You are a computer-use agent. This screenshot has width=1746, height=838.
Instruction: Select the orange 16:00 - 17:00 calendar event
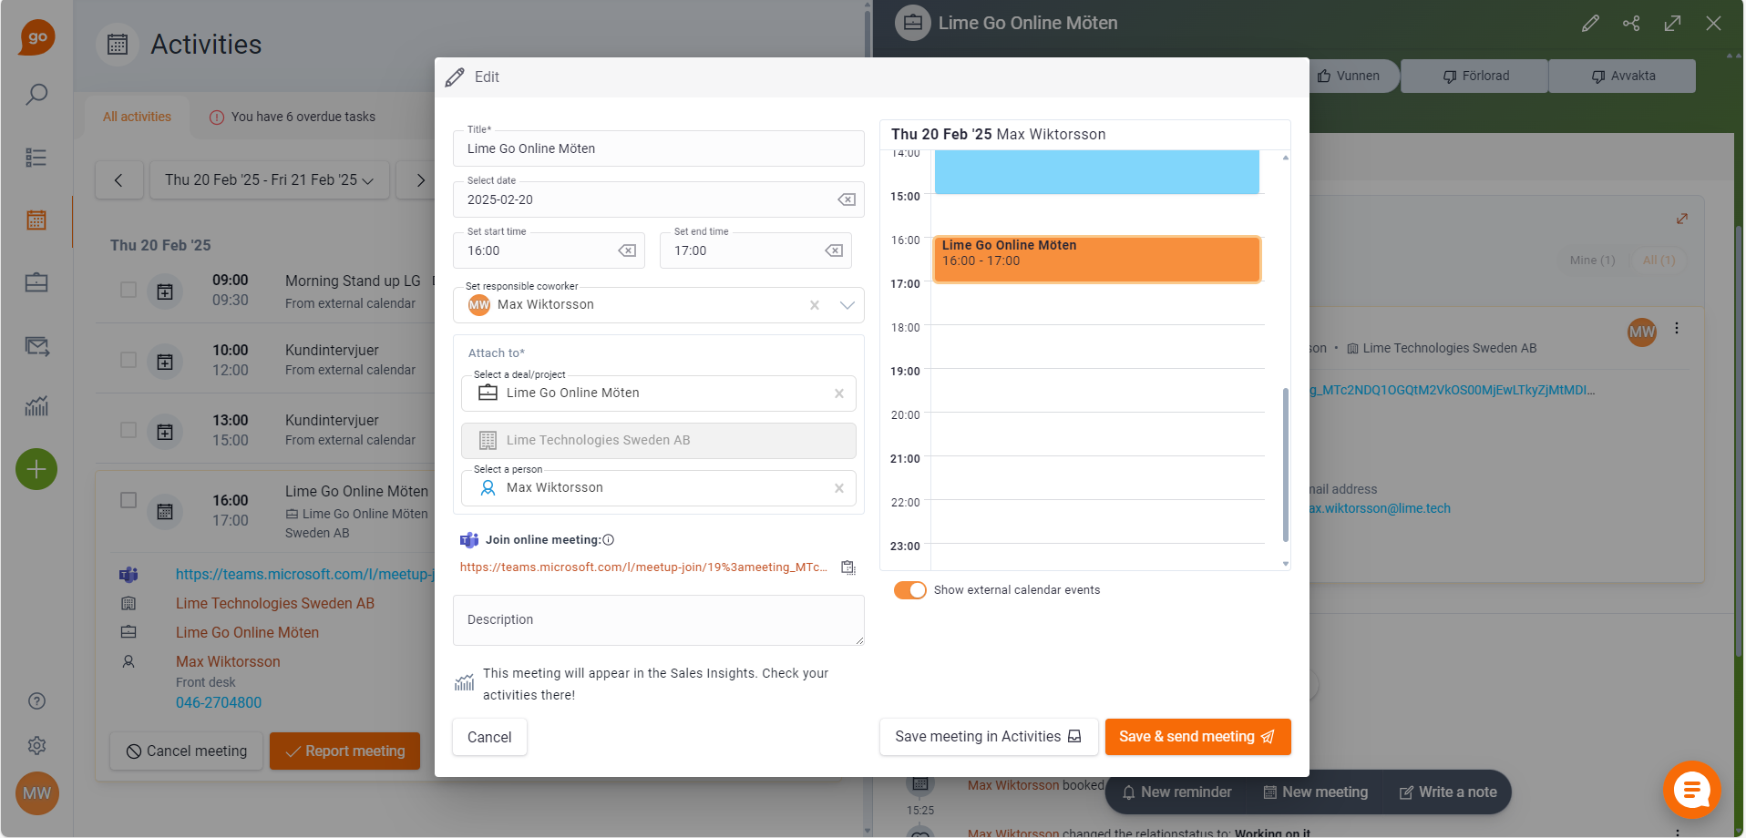point(1097,260)
